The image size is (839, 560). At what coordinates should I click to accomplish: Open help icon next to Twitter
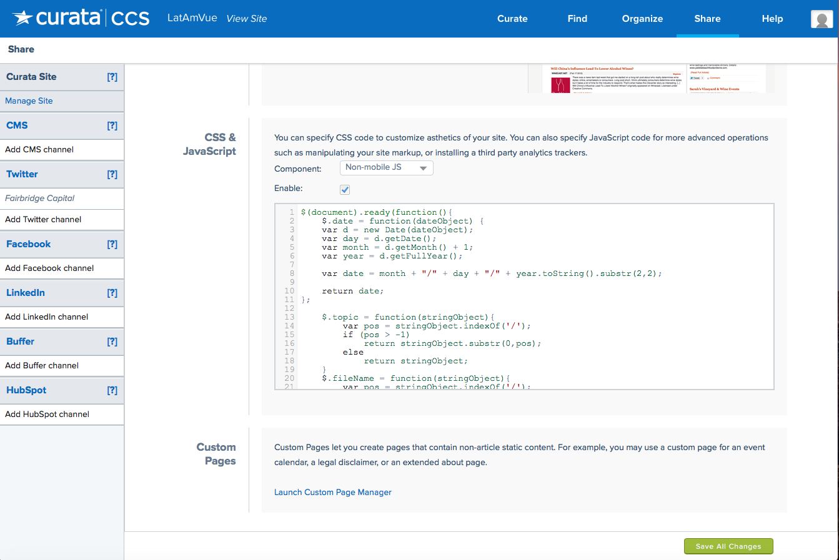(x=112, y=175)
